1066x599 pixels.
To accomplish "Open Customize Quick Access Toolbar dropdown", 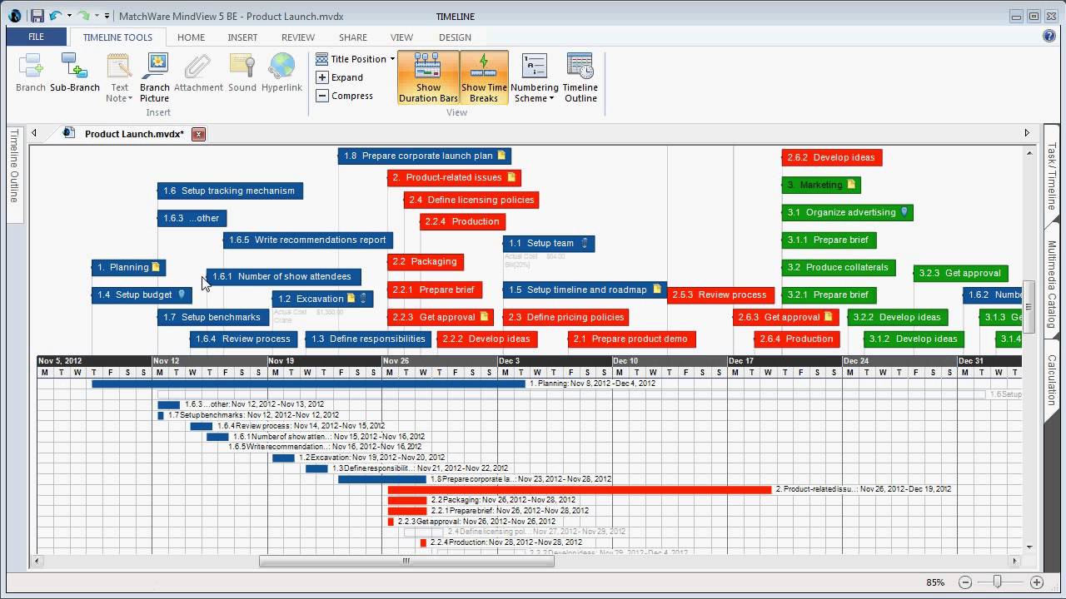I will (107, 16).
